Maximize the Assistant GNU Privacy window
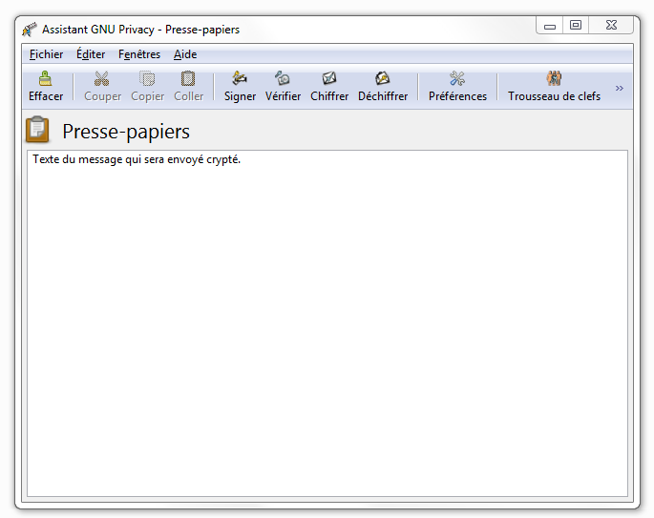 576,26
